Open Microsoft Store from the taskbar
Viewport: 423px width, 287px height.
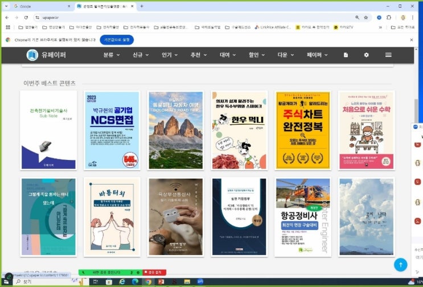click(109, 282)
